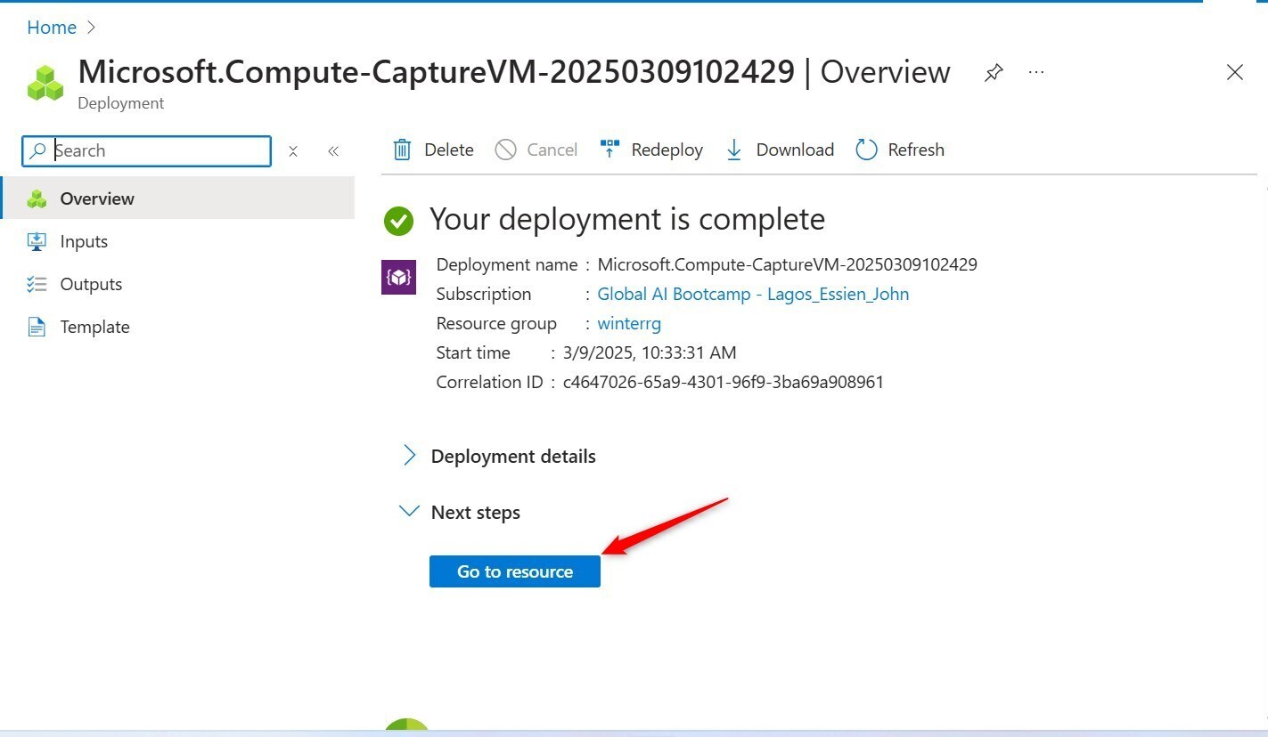Viewport: 1268px width, 737px height.
Task: Open the more options ellipsis in header
Action: (1036, 72)
